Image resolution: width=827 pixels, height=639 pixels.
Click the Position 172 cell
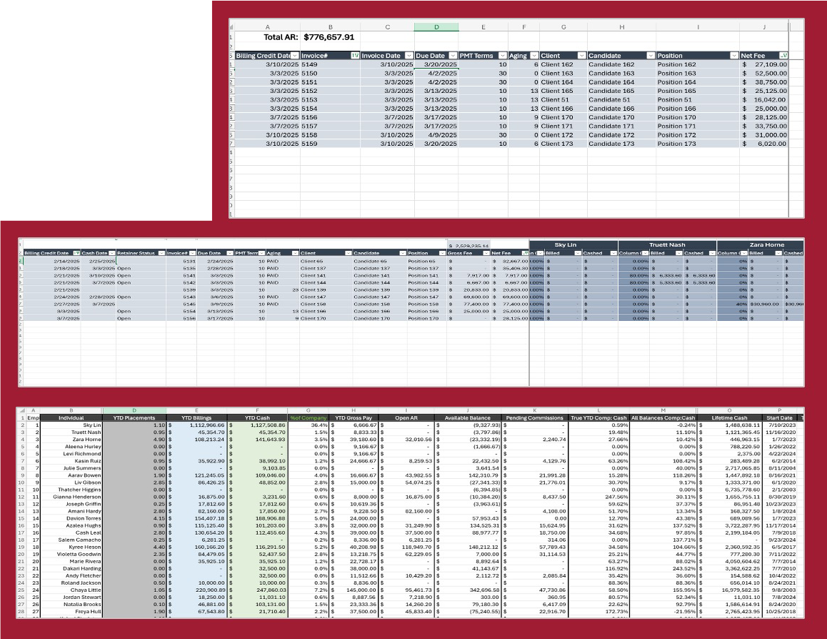click(697, 135)
